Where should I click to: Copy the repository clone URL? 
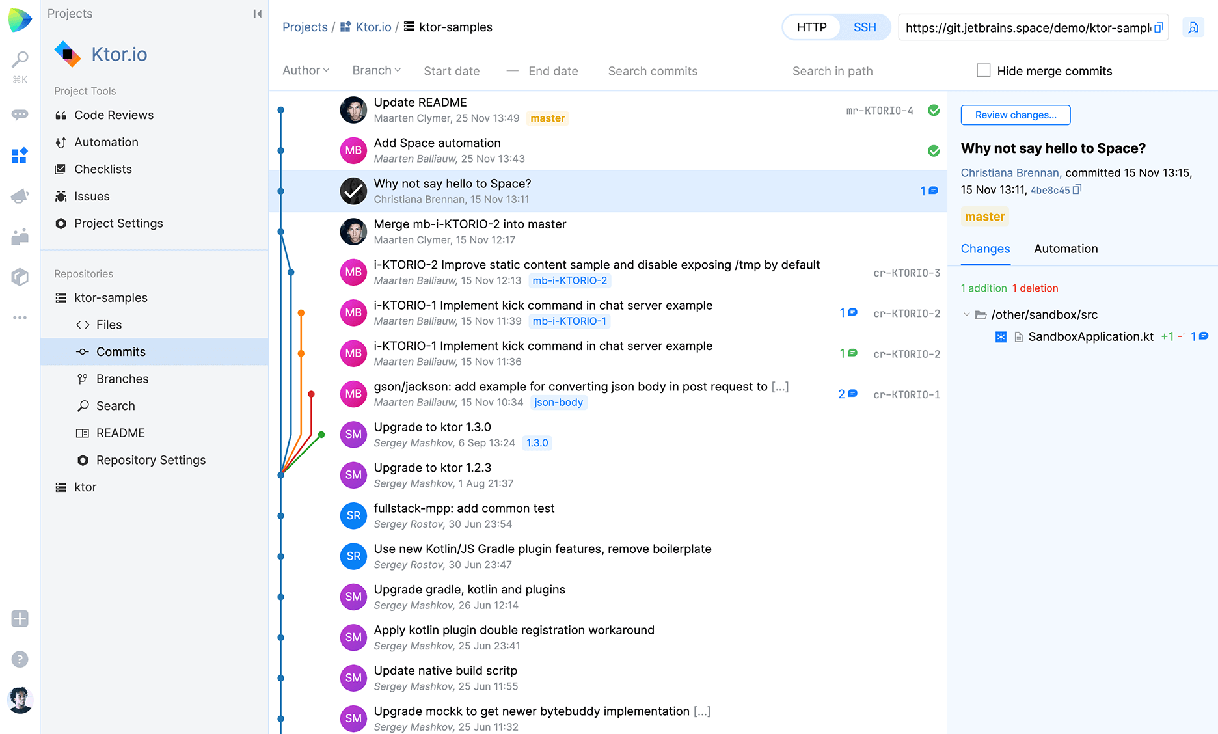[x=1159, y=28]
